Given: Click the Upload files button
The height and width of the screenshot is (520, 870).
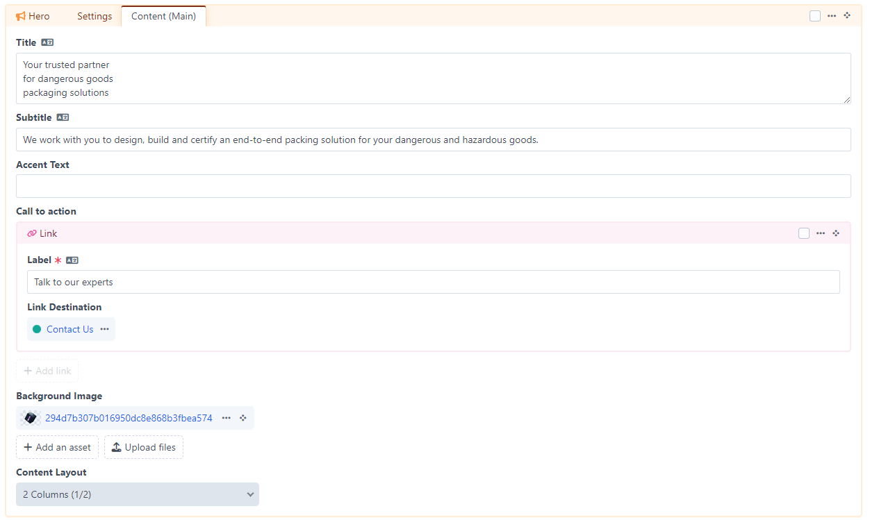Looking at the screenshot, I should point(144,447).
